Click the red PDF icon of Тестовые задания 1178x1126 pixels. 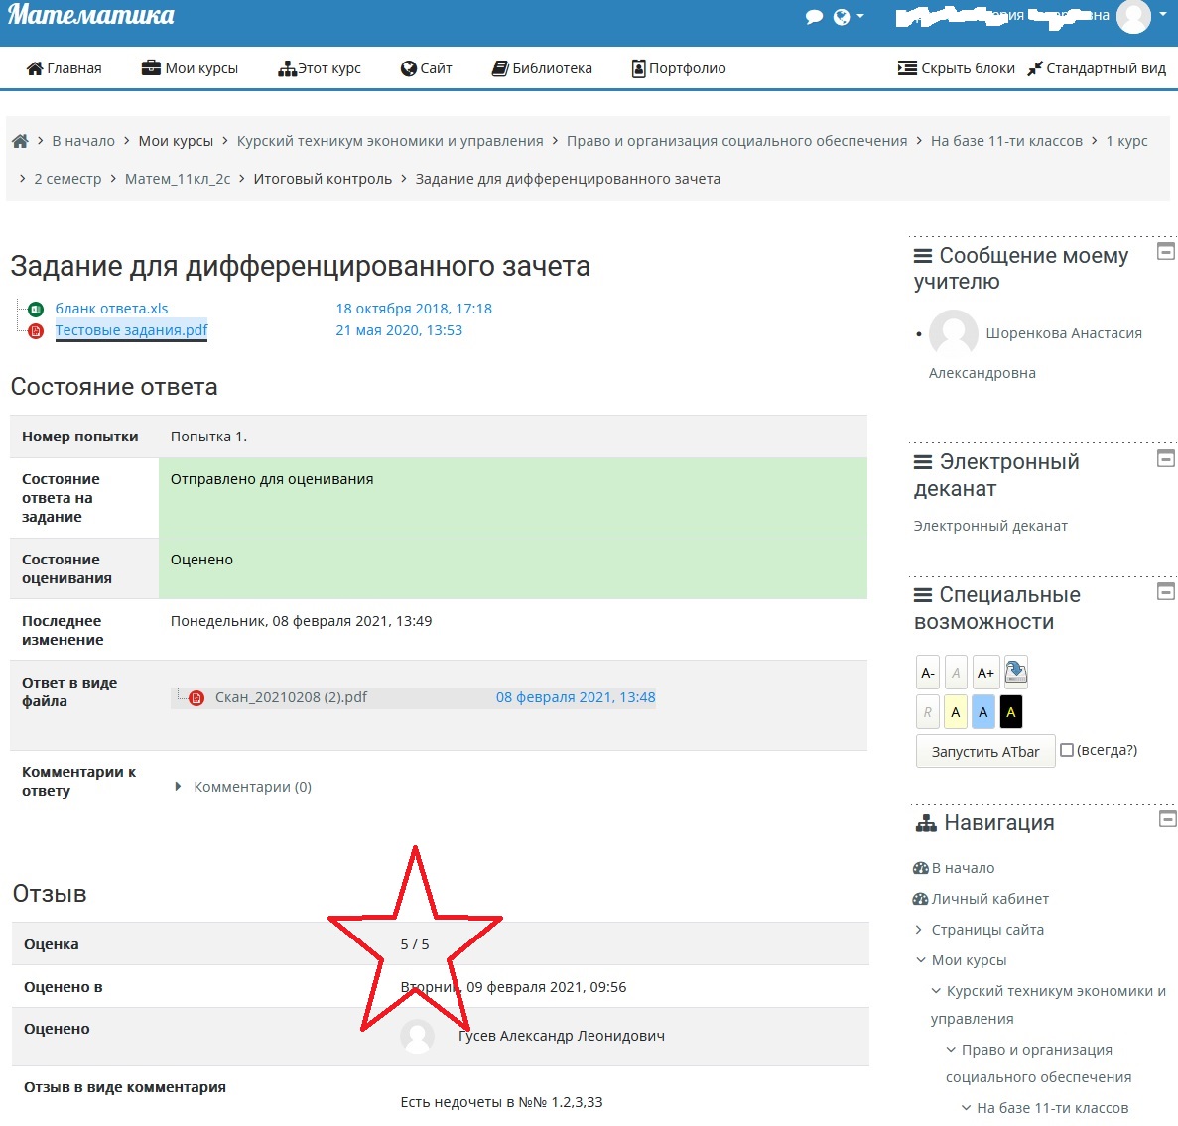36,331
